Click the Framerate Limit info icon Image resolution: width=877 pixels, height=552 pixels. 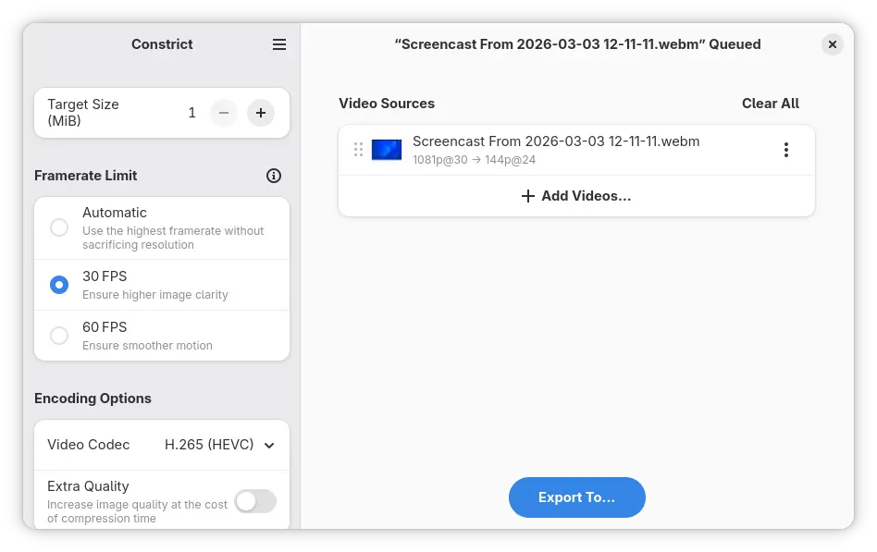pyautogui.click(x=274, y=176)
